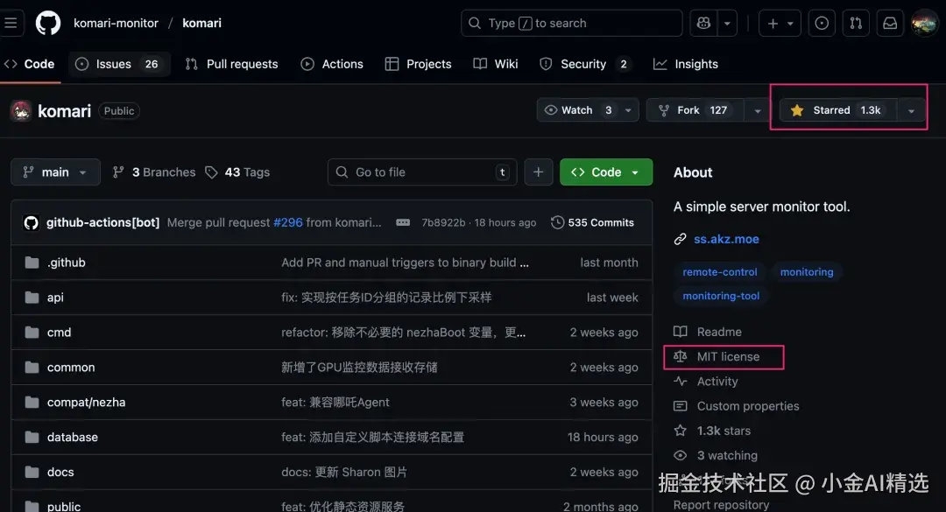
Task: Open the api folder icon
Action: tap(32, 298)
